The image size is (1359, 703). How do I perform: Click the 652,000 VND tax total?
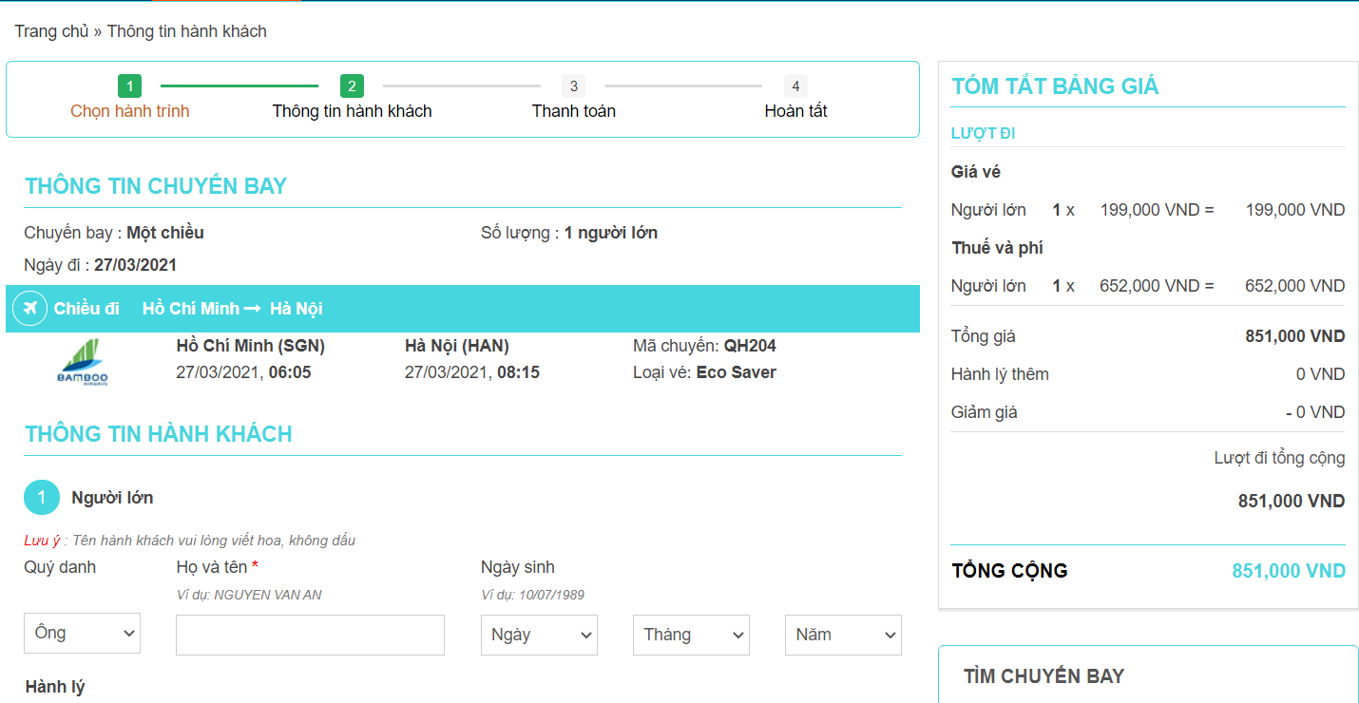(1295, 286)
